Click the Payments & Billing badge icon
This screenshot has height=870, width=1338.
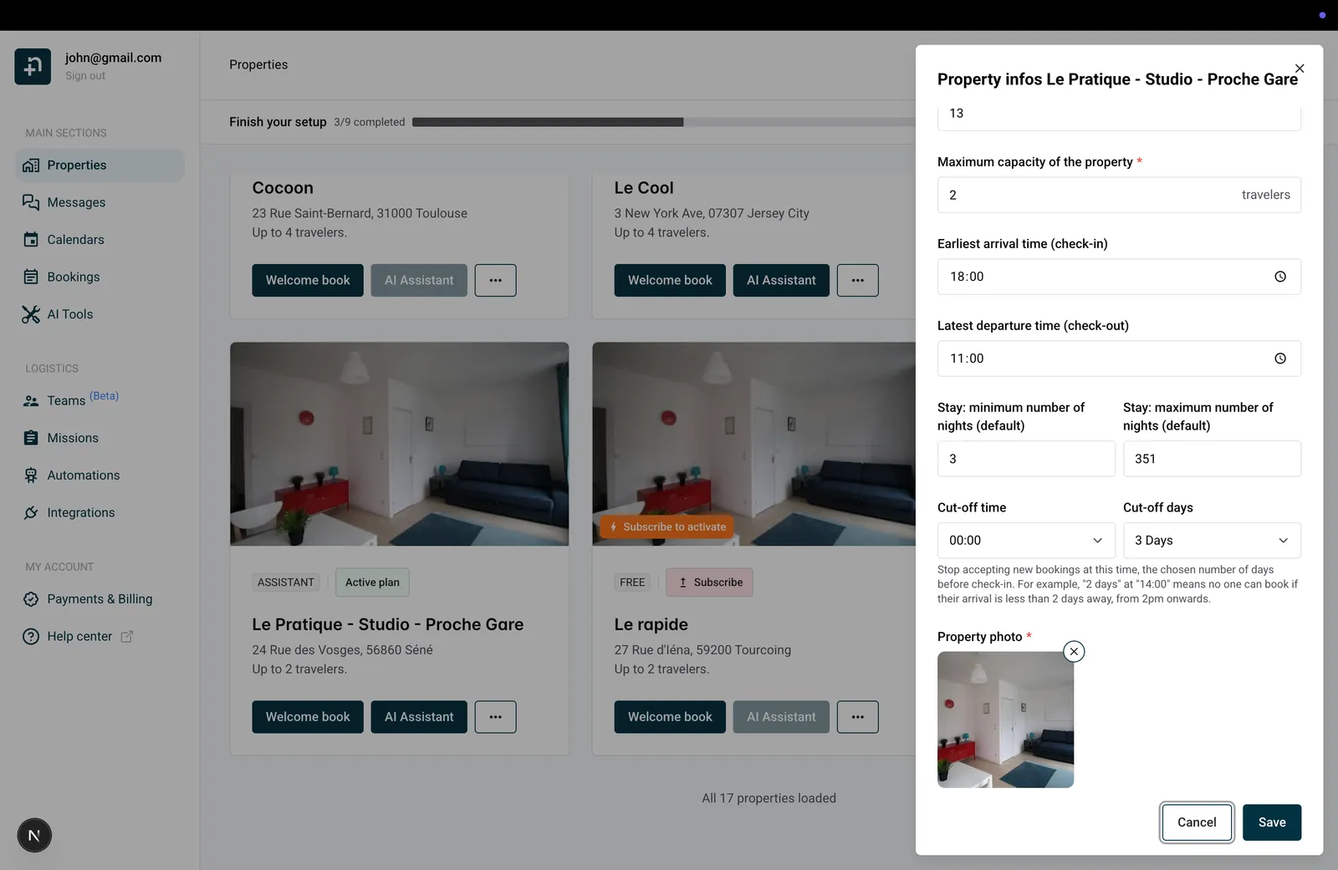pyautogui.click(x=31, y=599)
